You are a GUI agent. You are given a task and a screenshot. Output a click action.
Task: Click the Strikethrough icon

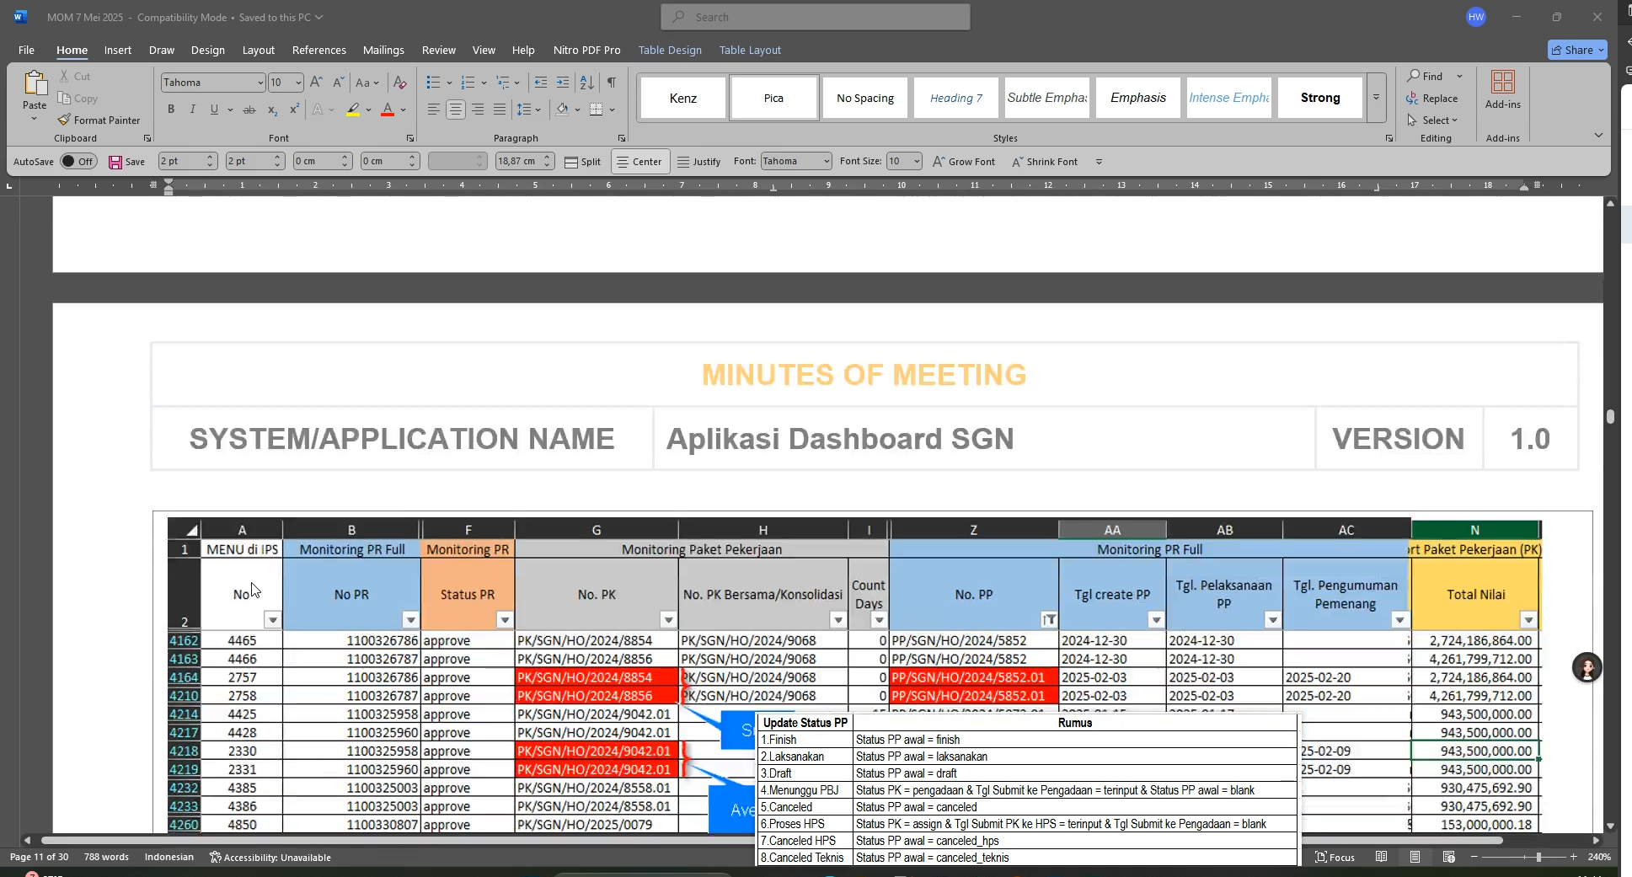(x=249, y=110)
